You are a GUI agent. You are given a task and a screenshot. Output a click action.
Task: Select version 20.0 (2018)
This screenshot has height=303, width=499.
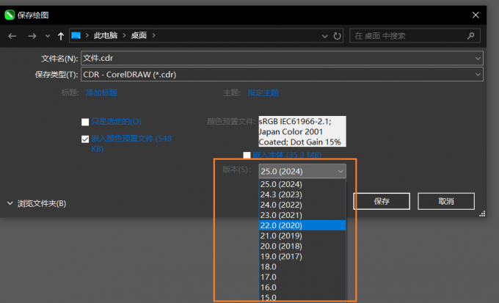point(302,246)
